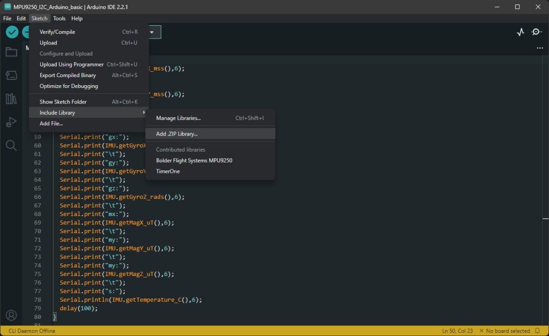Click the editor's vertical scrollbar
Screen dimensions: 549x336
(545, 214)
